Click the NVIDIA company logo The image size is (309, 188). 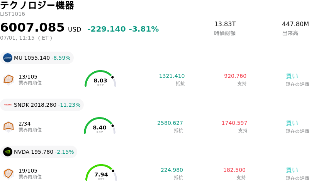click(8, 152)
